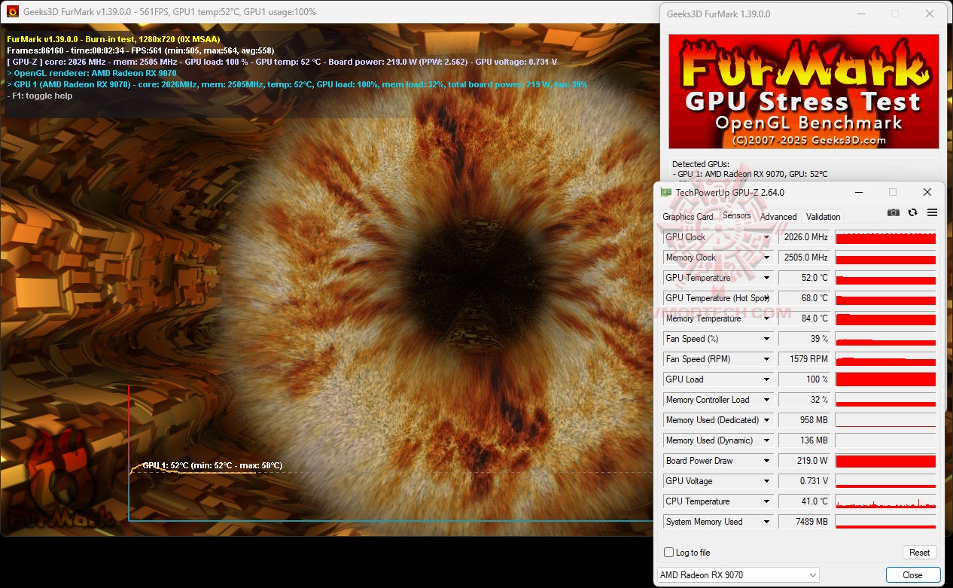Expand the Memory Clock sensor dropdown
Screen dimensions: 953x588
click(766, 257)
